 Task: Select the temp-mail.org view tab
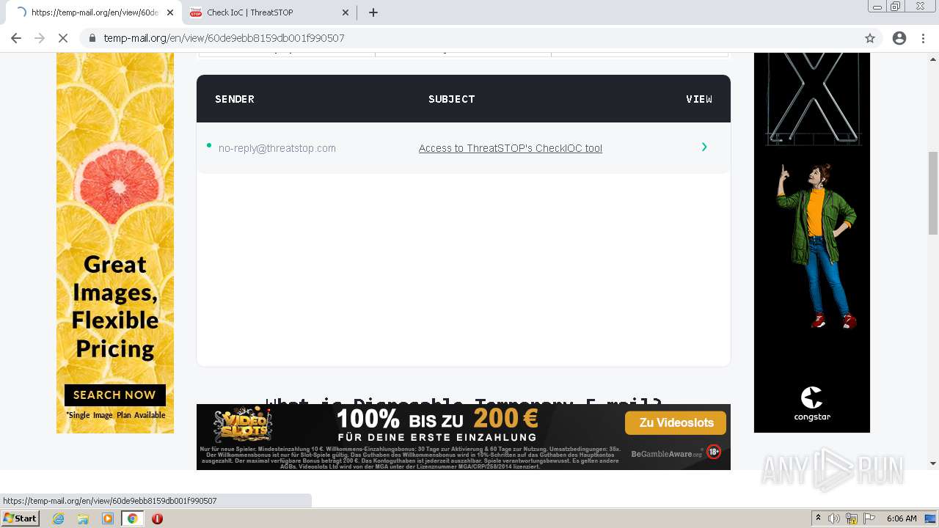tap(94, 12)
